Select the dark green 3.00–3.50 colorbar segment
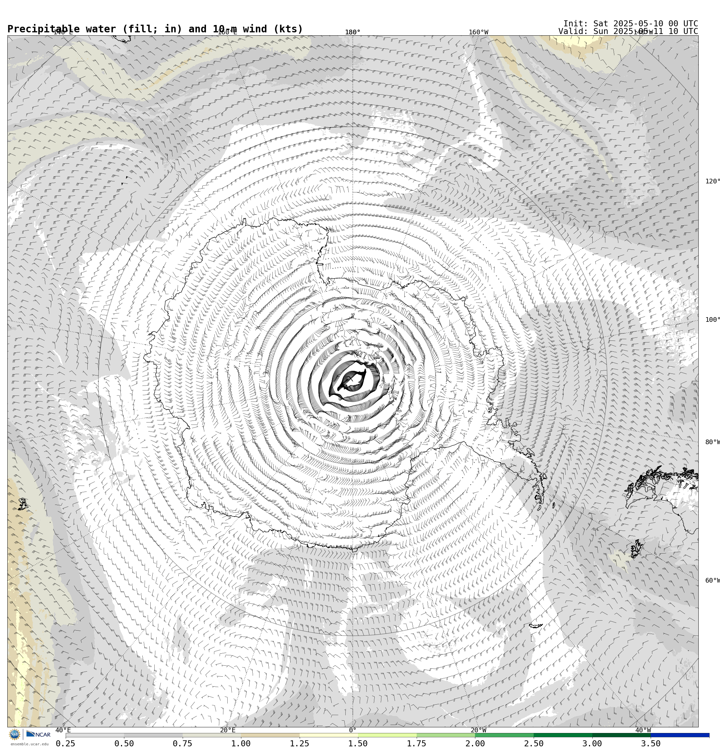Image resolution: width=720 pixels, height=748 pixels. click(x=622, y=735)
